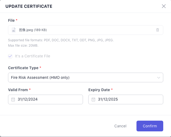Click the File field label
The height and width of the screenshot is (137, 171).
click(12, 20)
